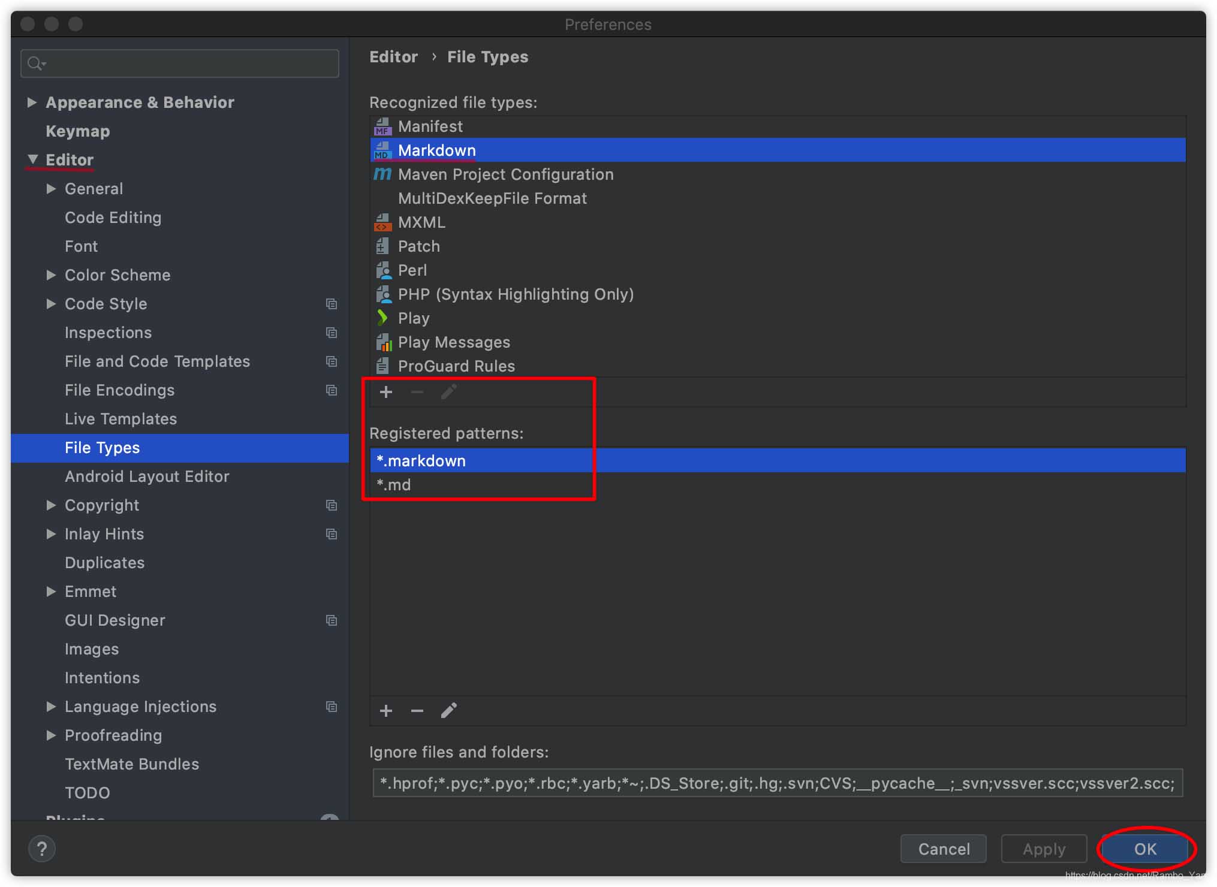Image resolution: width=1217 pixels, height=887 pixels.
Task: Click project-level icon beside Language Injections
Action: coord(332,707)
